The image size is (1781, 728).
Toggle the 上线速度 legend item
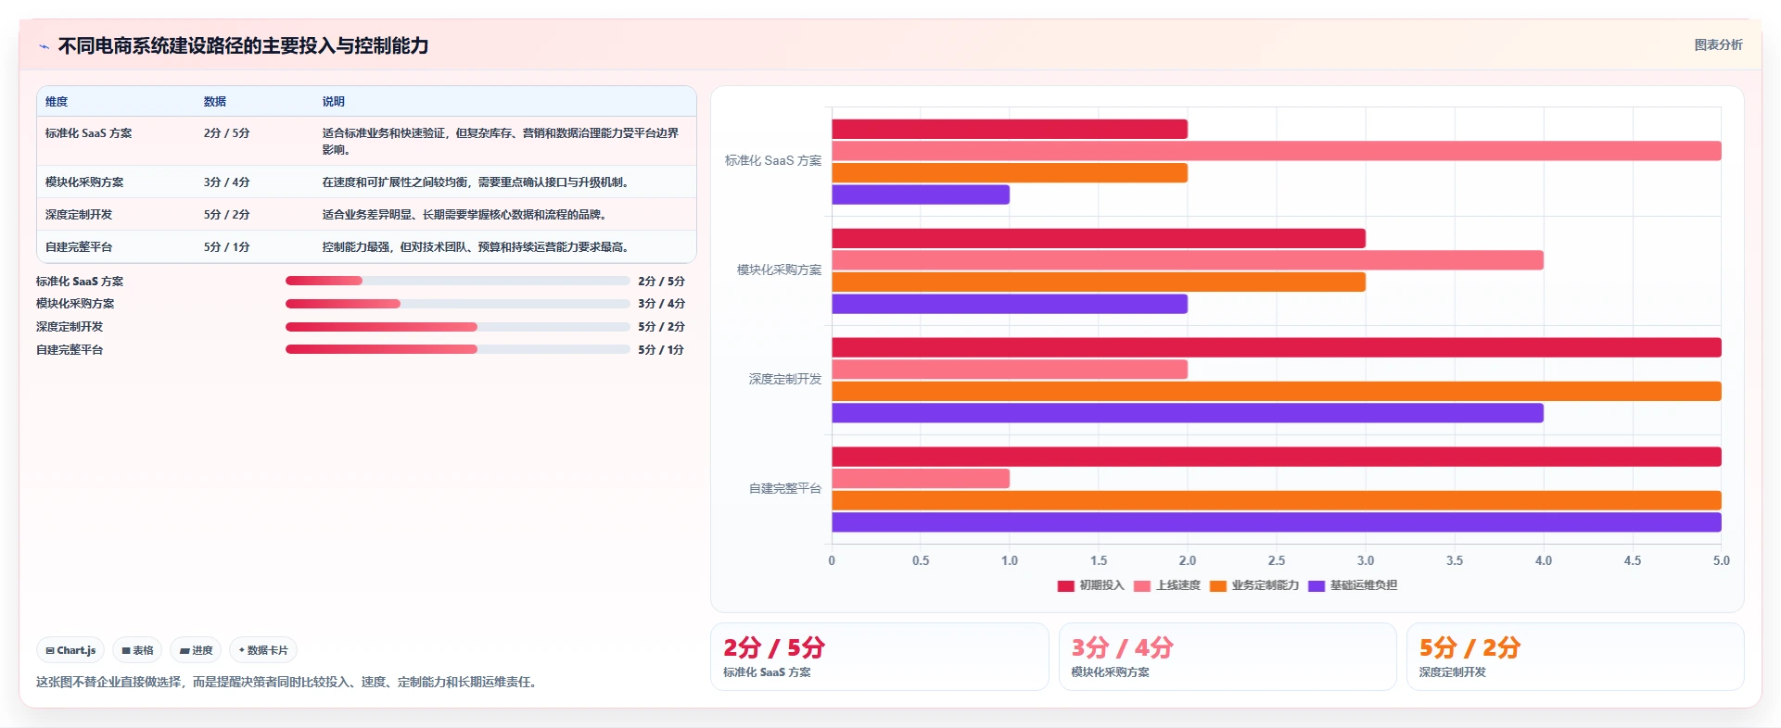[1166, 585]
